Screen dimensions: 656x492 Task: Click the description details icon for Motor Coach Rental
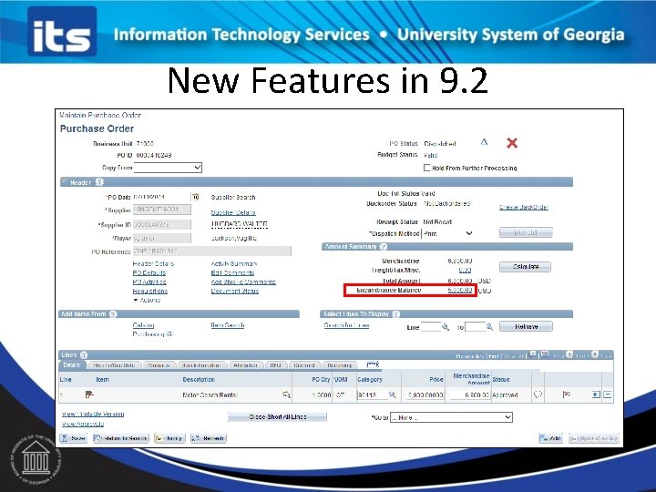[x=286, y=395]
